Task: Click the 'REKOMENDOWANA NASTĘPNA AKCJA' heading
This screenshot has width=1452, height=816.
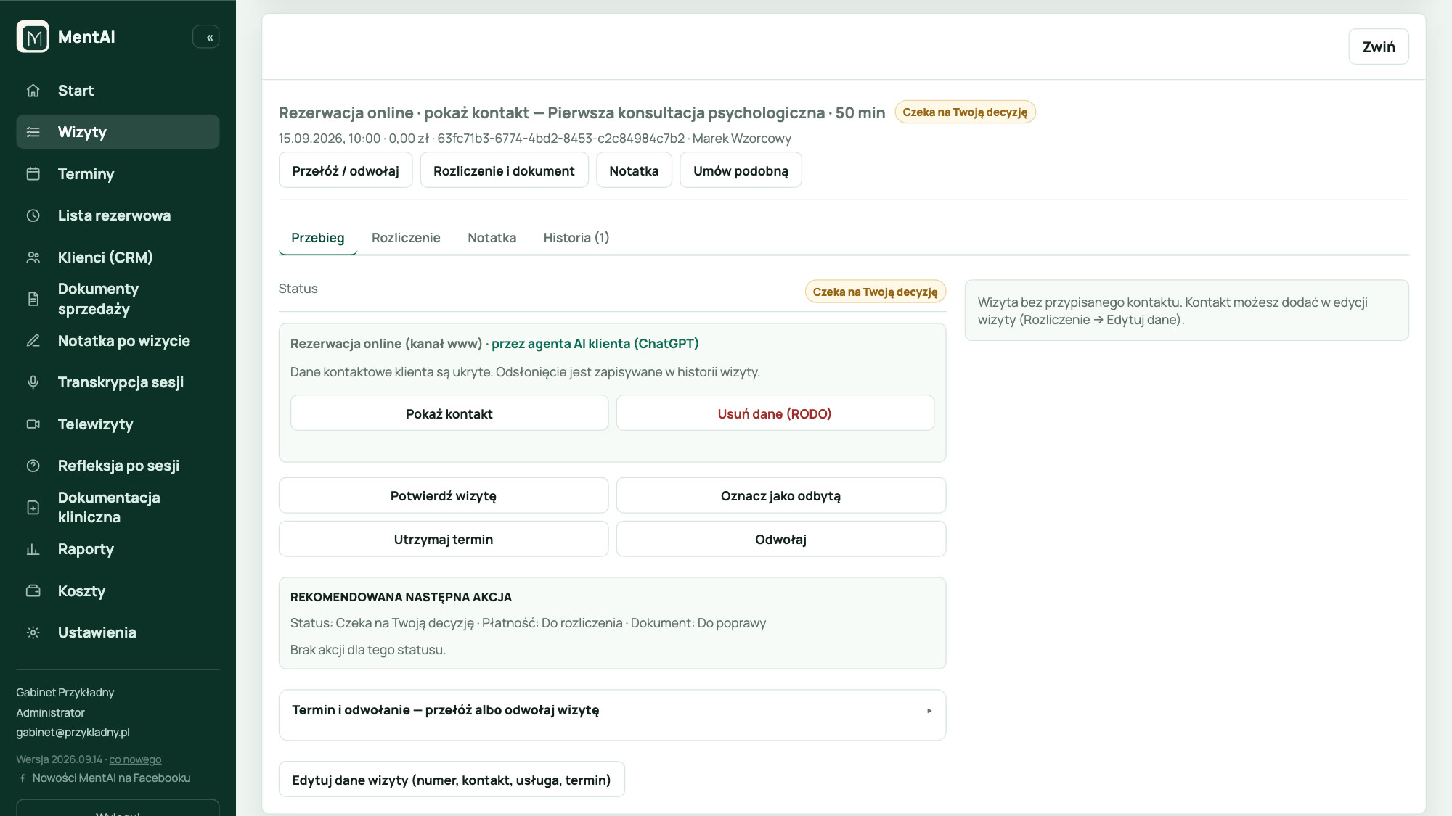Action: (401, 597)
